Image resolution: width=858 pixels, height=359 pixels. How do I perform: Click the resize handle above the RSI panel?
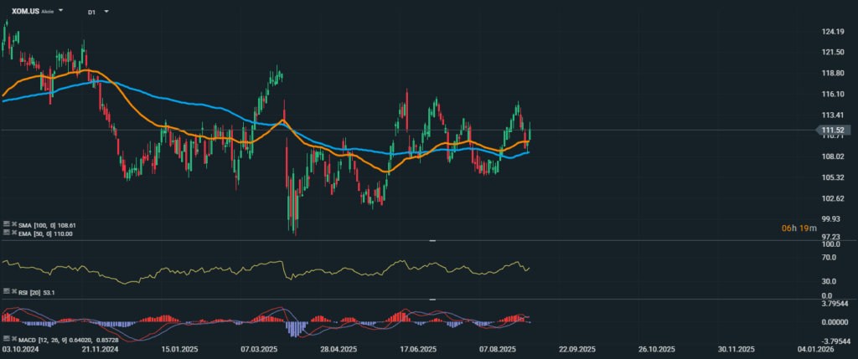coord(432,241)
